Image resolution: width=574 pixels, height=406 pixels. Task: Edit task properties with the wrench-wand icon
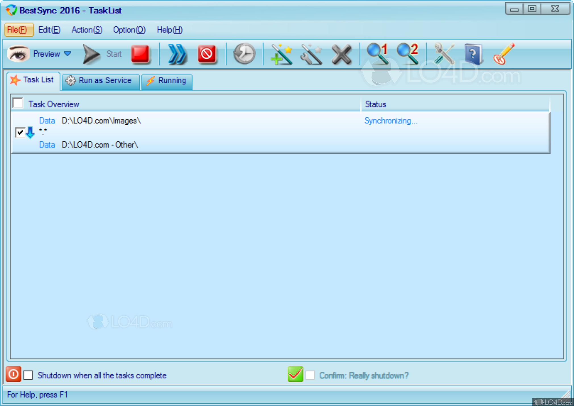tap(311, 54)
